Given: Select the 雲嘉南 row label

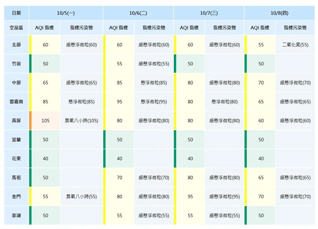Looking at the screenshot, I should click(16, 102).
